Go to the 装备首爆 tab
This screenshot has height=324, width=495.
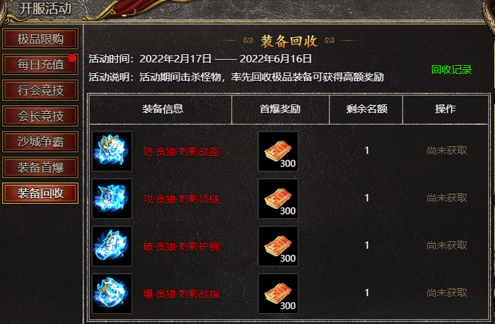coord(41,167)
